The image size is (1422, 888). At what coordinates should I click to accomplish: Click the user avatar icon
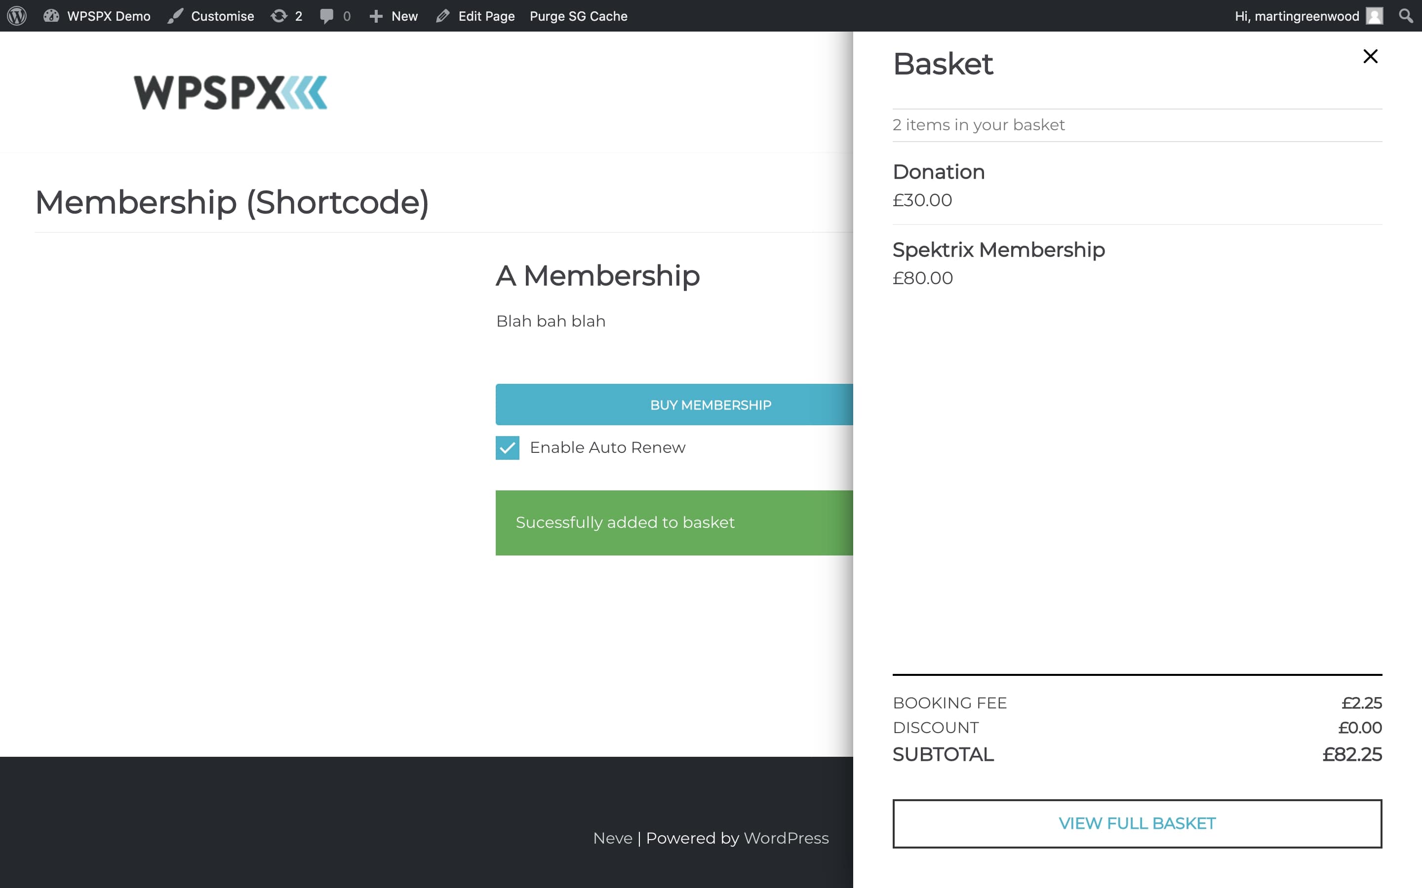click(x=1375, y=16)
